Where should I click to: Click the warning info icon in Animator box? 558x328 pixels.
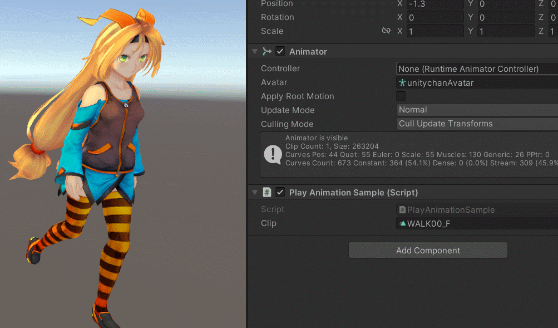click(x=273, y=155)
